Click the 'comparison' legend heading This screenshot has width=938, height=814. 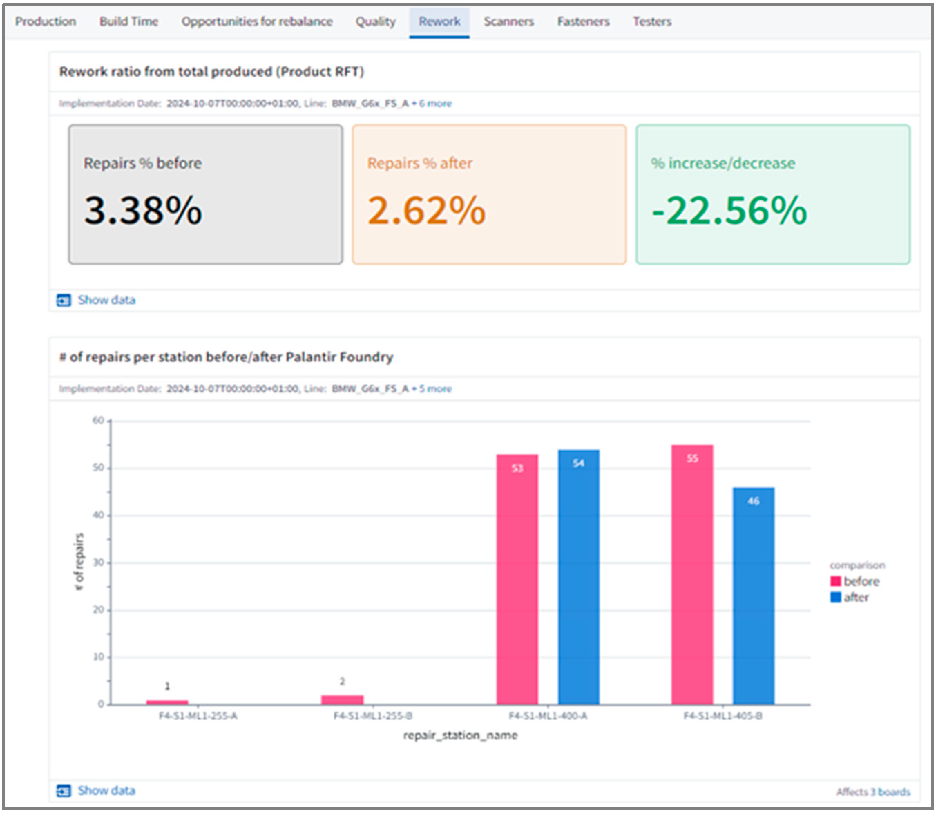click(857, 566)
